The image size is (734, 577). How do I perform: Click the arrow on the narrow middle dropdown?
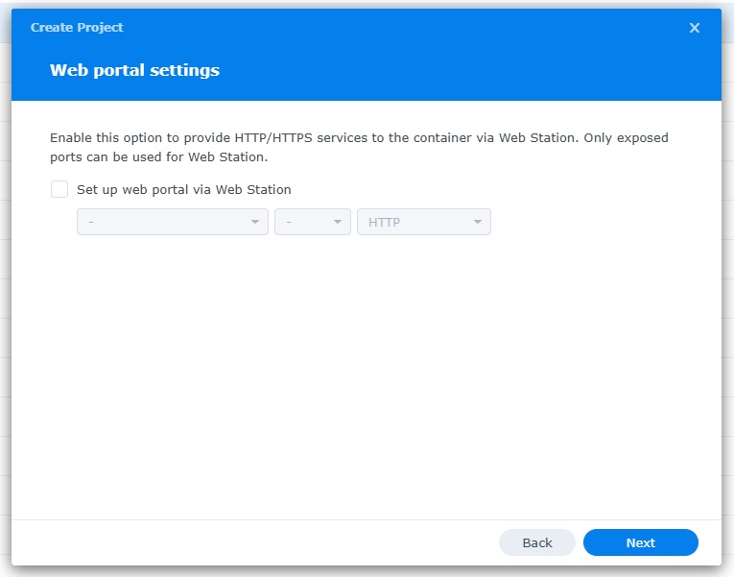pos(338,222)
